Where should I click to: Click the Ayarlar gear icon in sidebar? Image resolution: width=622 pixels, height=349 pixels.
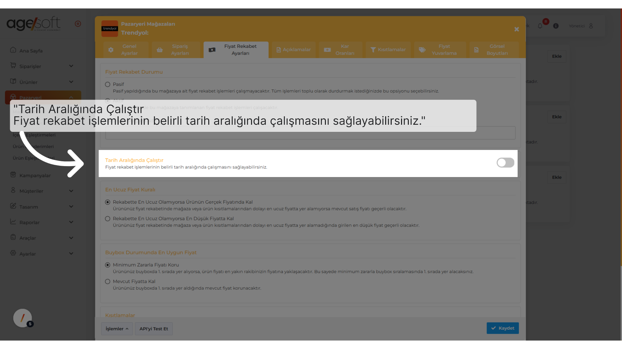(x=13, y=253)
